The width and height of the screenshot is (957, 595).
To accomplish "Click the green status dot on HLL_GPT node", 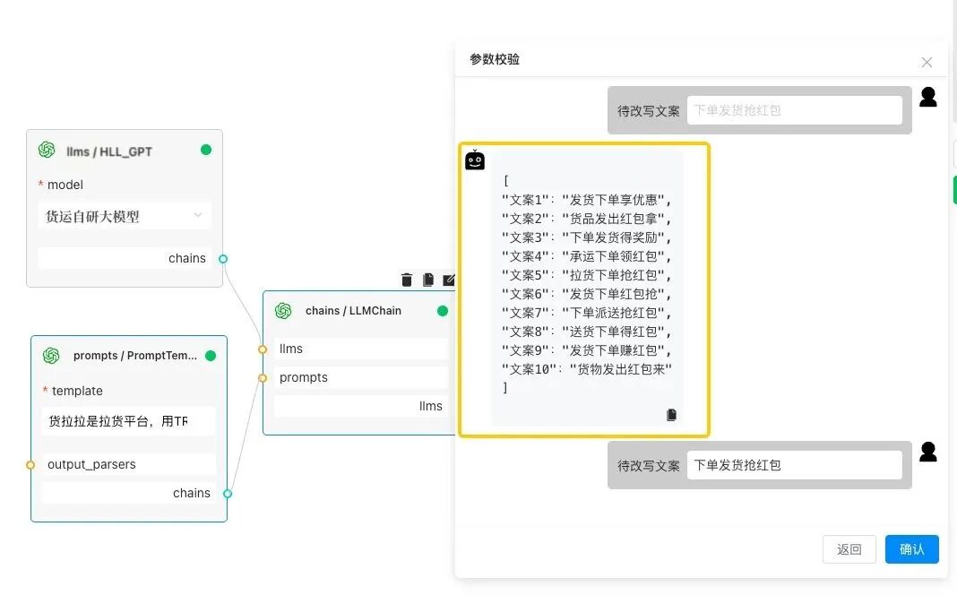I will pyautogui.click(x=206, y=151).
